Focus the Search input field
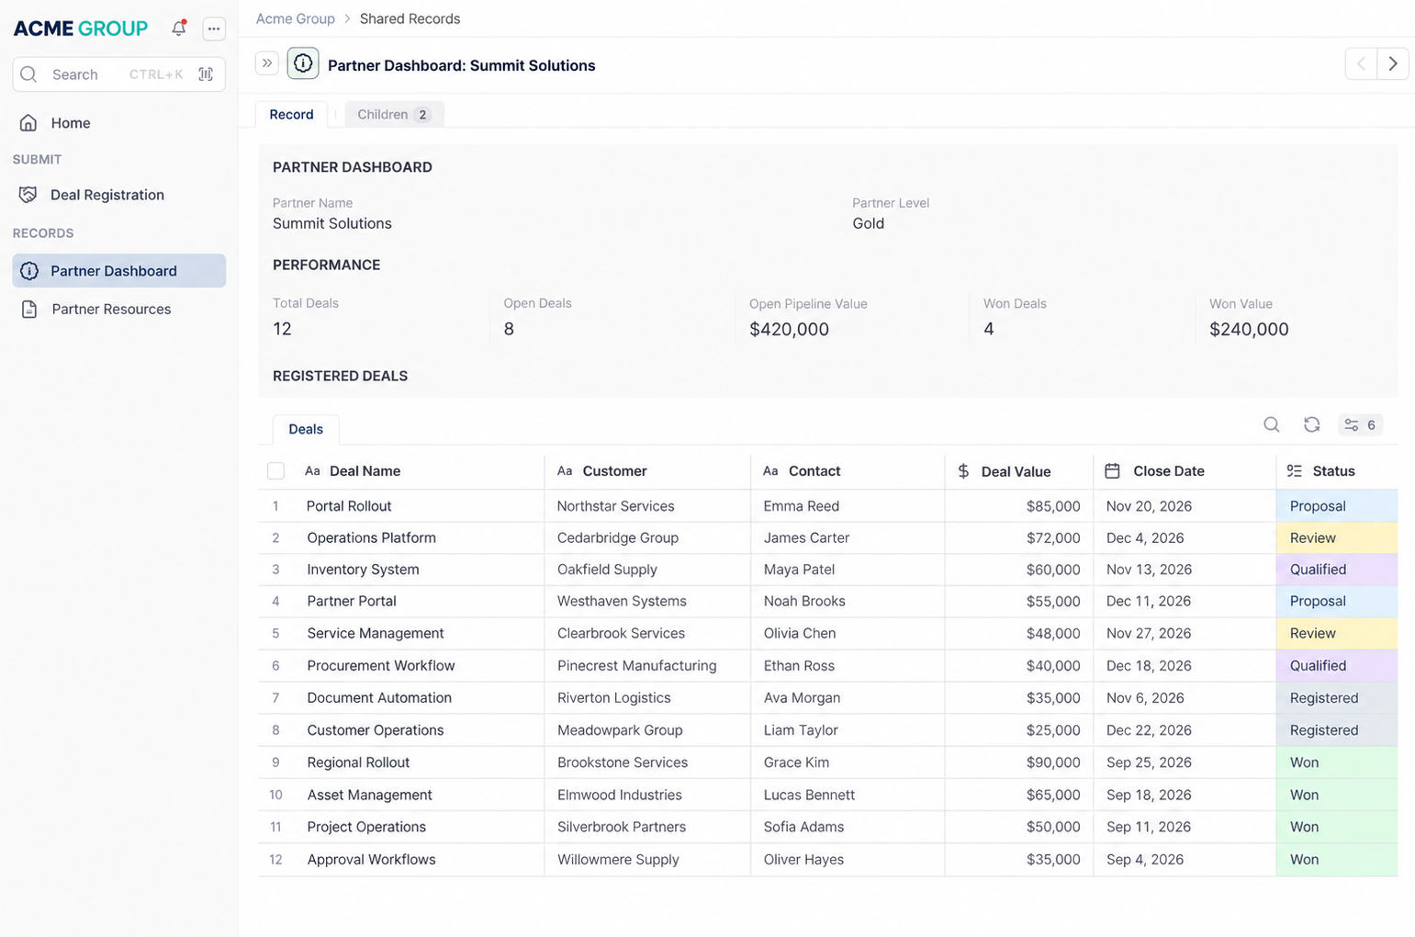 coord(118,74)
